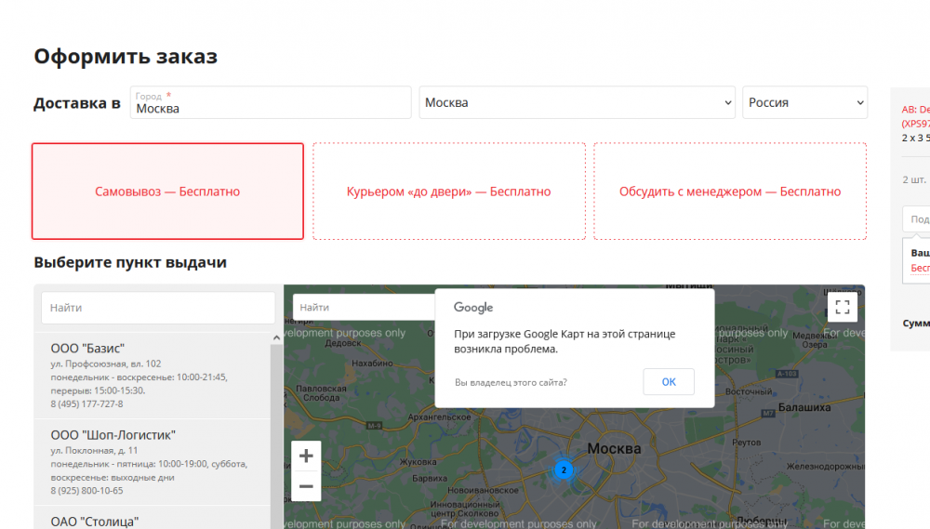Click the Найти search box on the map
The width and height of the screenshot is (930, 529).
point(363,307)
